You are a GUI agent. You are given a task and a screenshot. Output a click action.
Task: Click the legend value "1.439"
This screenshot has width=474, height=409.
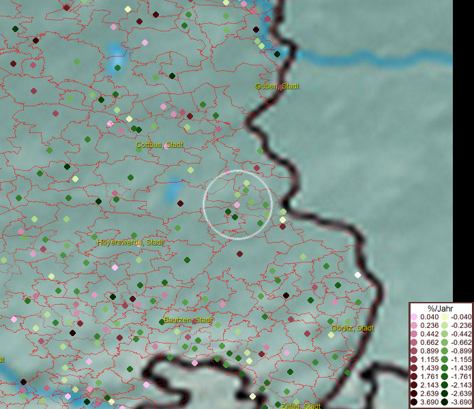pyautogui.click(x=429, y=368)
